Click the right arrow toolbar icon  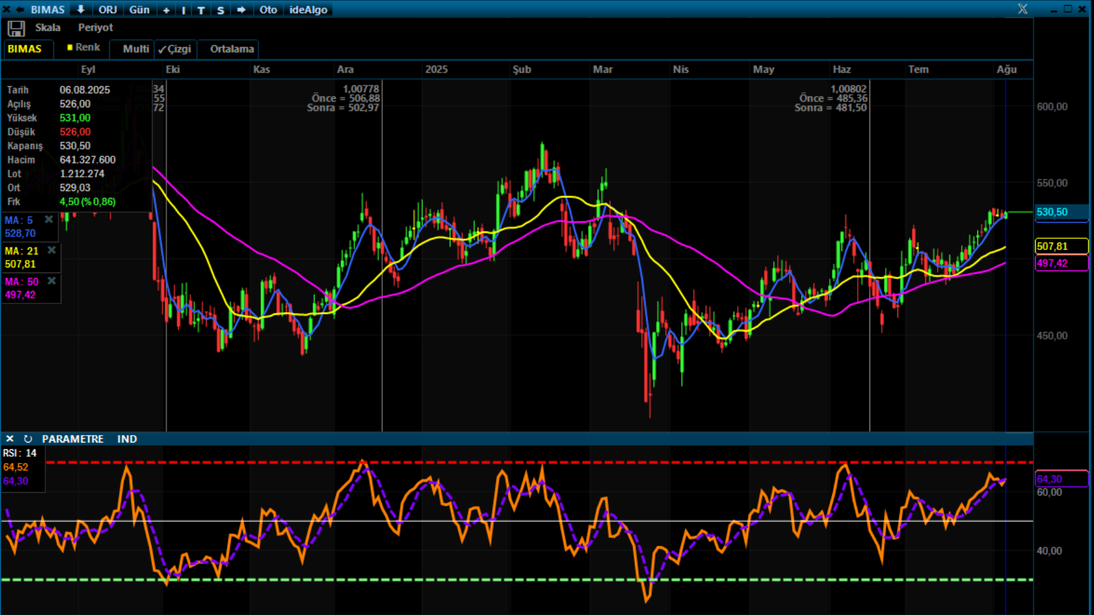coord(241,10)
